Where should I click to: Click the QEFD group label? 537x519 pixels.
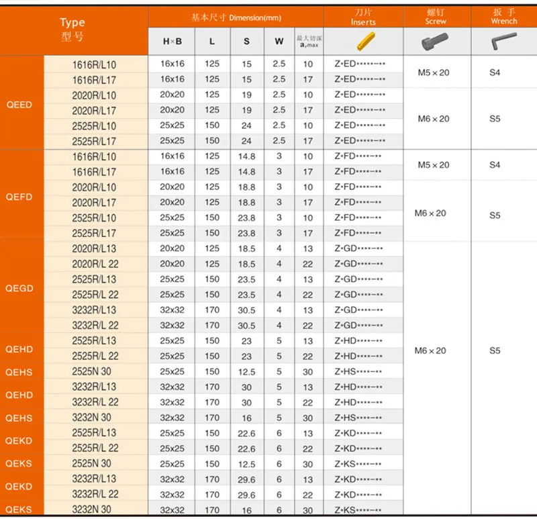(19, 197)
